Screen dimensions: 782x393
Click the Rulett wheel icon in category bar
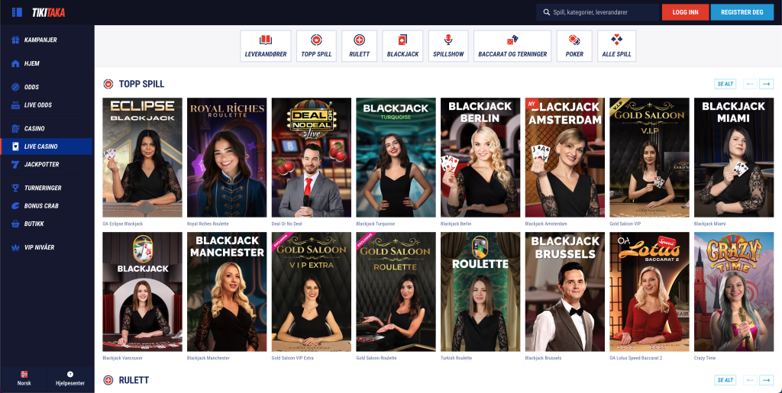point(359,40)
